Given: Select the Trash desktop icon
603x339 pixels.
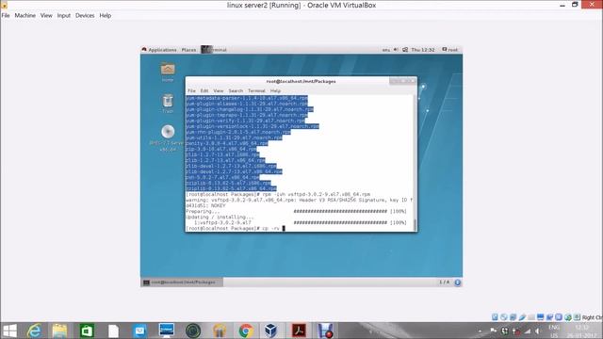Looking at the screenshot, I should point(168,103).
